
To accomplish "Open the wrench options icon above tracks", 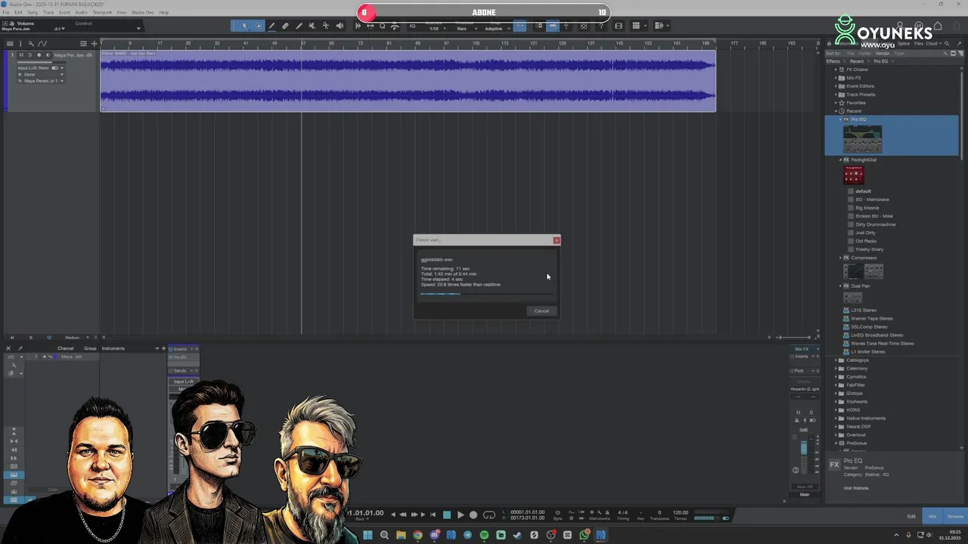I will tap(31, 44).
